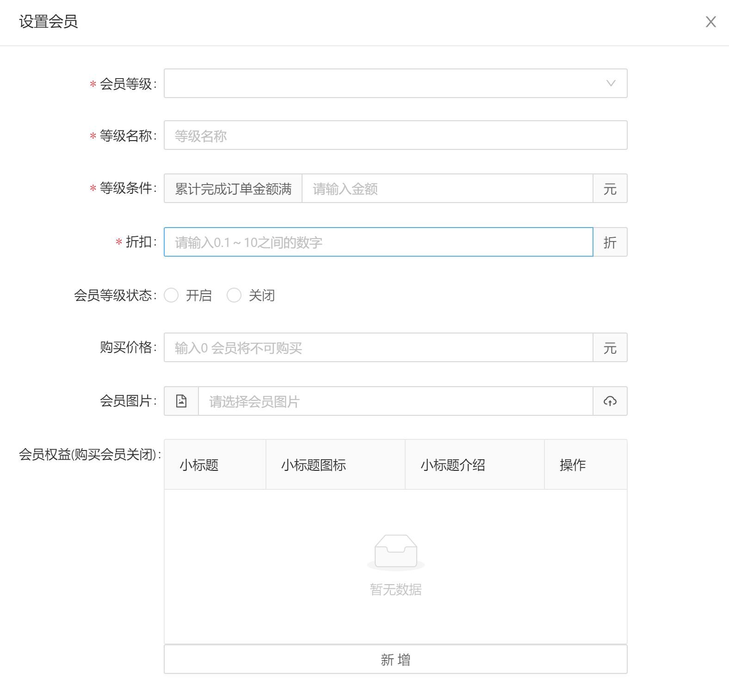Select the 关闭 radio button
Screen dimensions: 729x691
[234, 295]
